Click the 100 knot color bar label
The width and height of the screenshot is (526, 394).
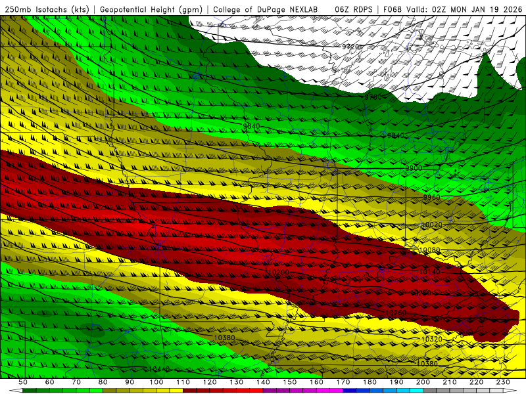tap(156, 382)
